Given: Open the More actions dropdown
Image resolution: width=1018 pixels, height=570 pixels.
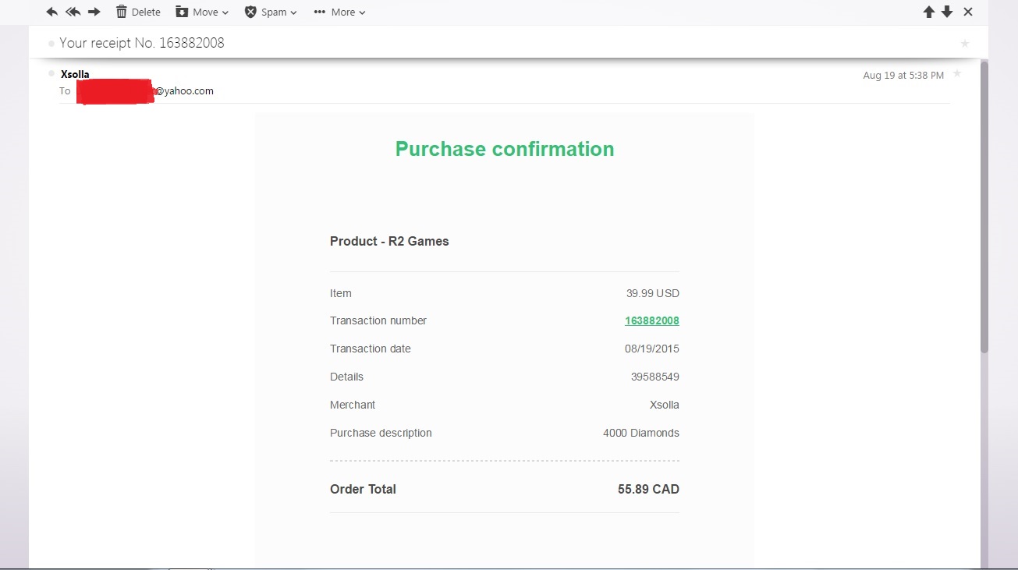Looking at the screenshot, I should [x=339, y=12].
